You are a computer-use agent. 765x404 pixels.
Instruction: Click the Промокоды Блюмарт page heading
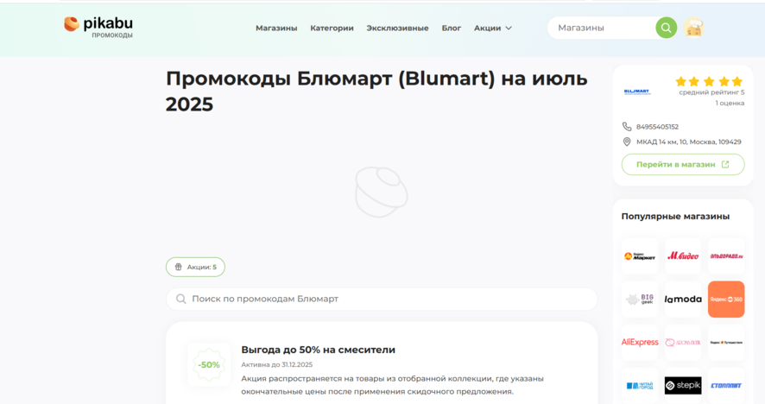pyautogui.click(x=376, y=92)
